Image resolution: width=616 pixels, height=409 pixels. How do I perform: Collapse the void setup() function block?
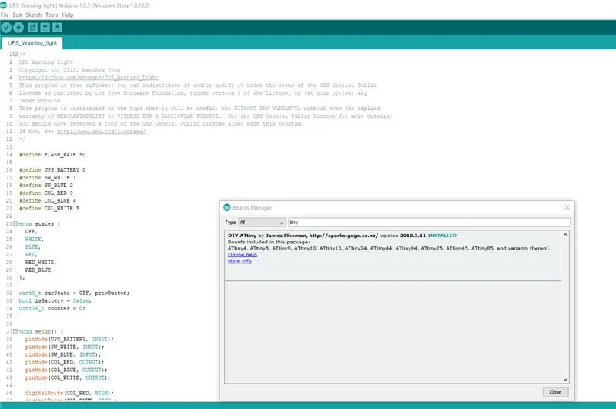pos(15,331)
